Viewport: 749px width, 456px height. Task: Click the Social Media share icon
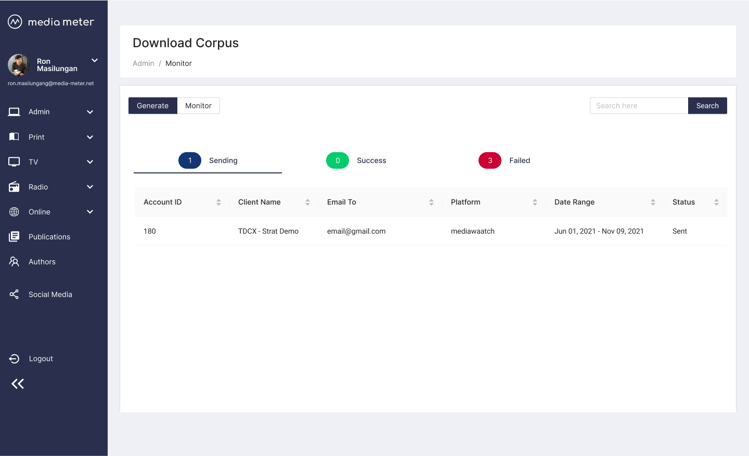(14, 294)
